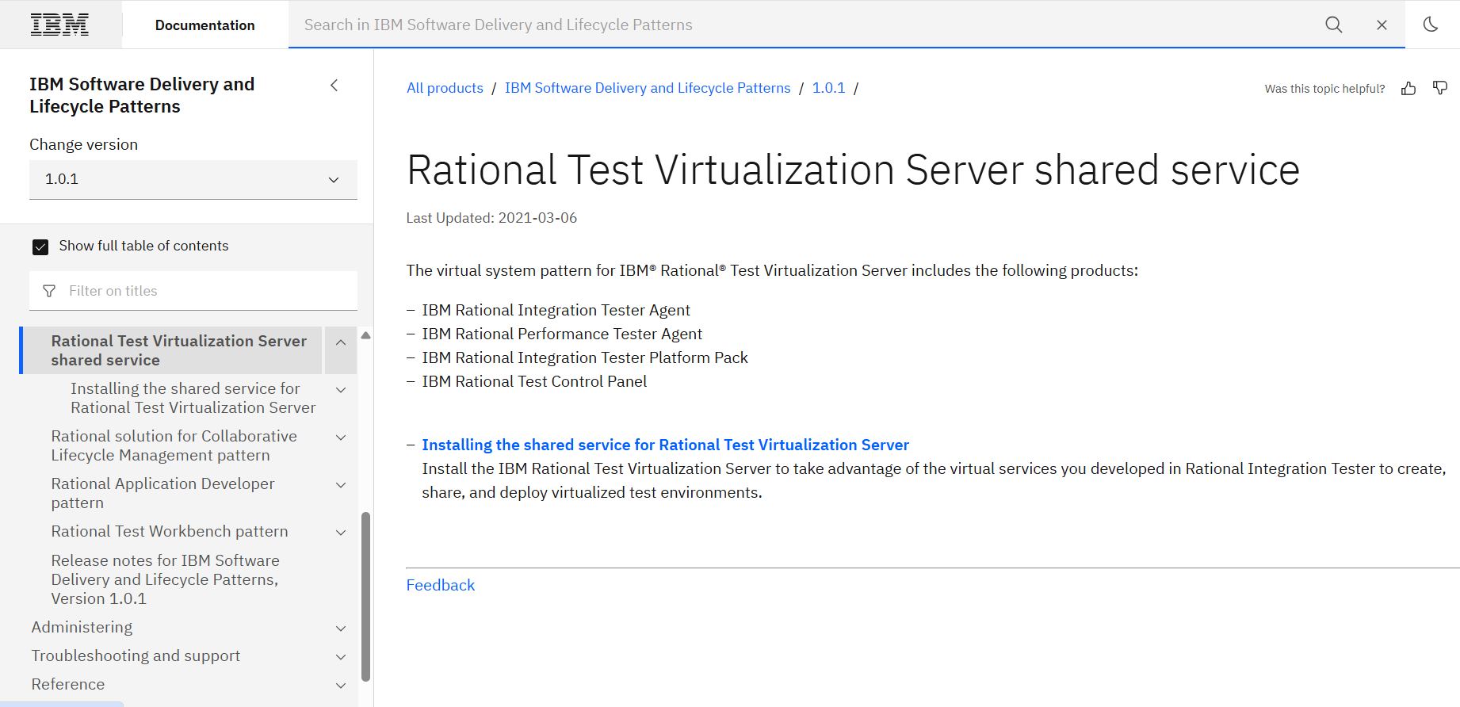Viewport: 1460px width, 707px height.
Task: Click IBM Rational Integration Tester Platform Pack text
Action: pyautogui.click(x=585, y=357)
